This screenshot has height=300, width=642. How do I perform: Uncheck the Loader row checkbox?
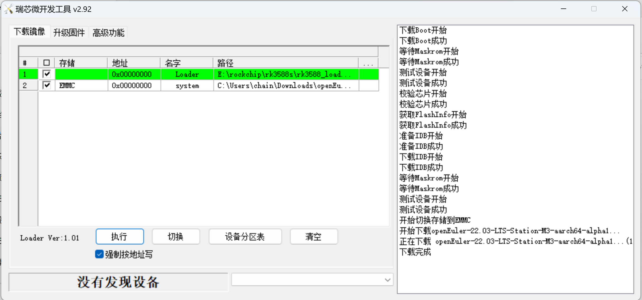(x=47, y=74)
